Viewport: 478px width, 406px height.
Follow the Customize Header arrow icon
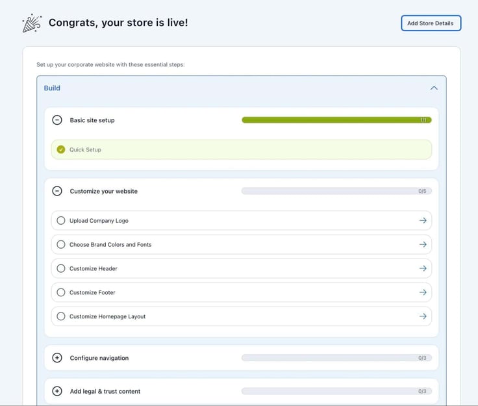pos(423,268)
